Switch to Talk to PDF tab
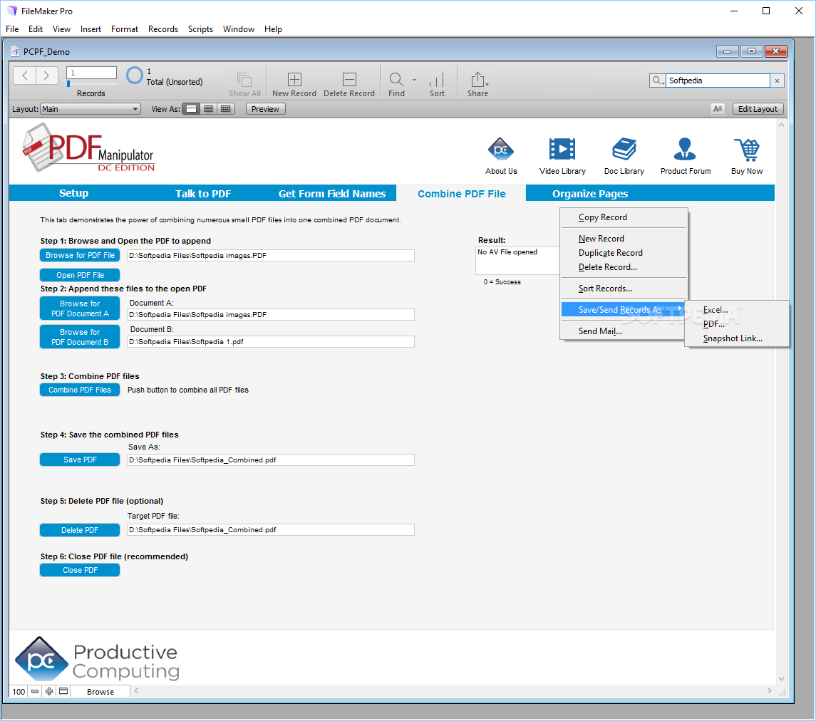This screenshot has width=816, height=721. click(x=203, y=194)
